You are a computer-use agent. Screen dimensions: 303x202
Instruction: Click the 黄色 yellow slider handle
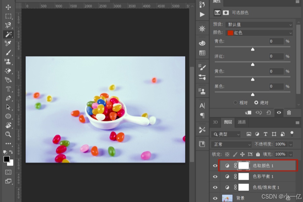click(x=252, y=79)
